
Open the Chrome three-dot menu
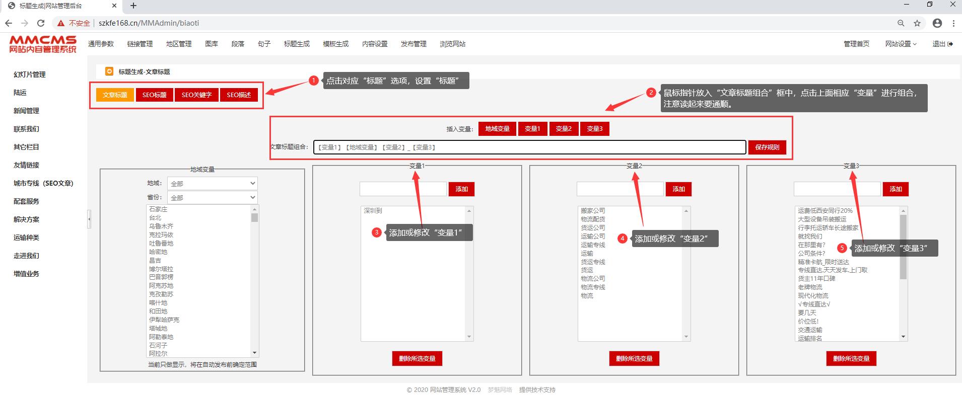pos(953,23)
